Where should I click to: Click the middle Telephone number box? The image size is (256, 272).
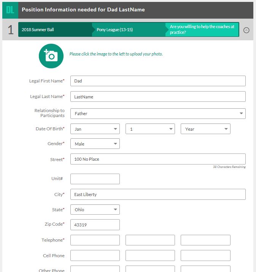[150, 240]
